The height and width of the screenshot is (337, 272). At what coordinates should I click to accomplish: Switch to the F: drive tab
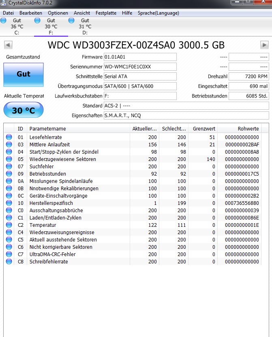pos(51,26)
